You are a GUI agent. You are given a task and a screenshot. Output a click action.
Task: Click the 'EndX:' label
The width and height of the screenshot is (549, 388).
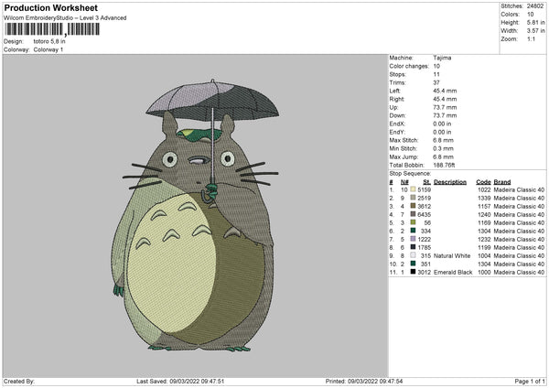point(397,124)
